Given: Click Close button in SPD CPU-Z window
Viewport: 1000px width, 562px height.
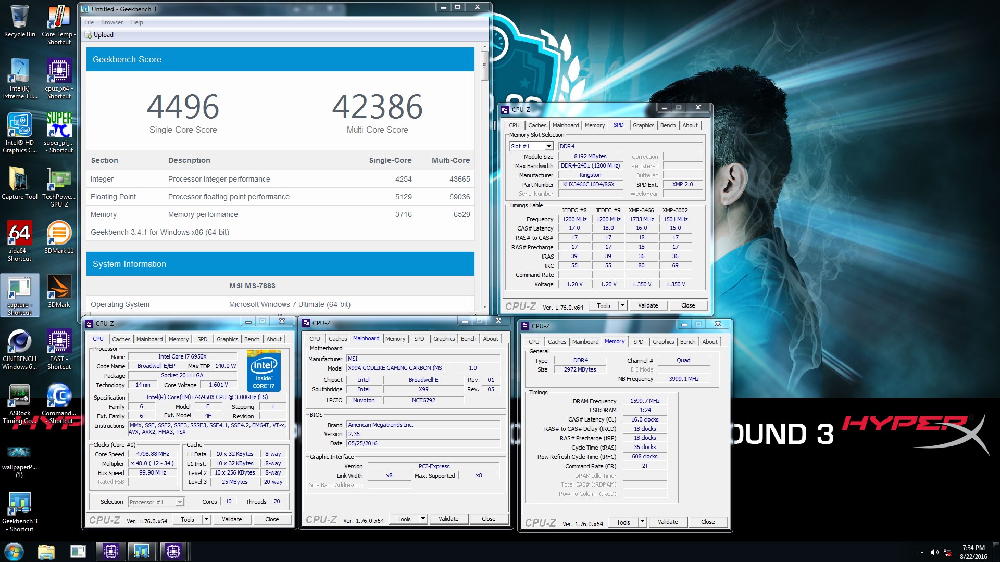Looking at the screenshot, I should point(687,305).
